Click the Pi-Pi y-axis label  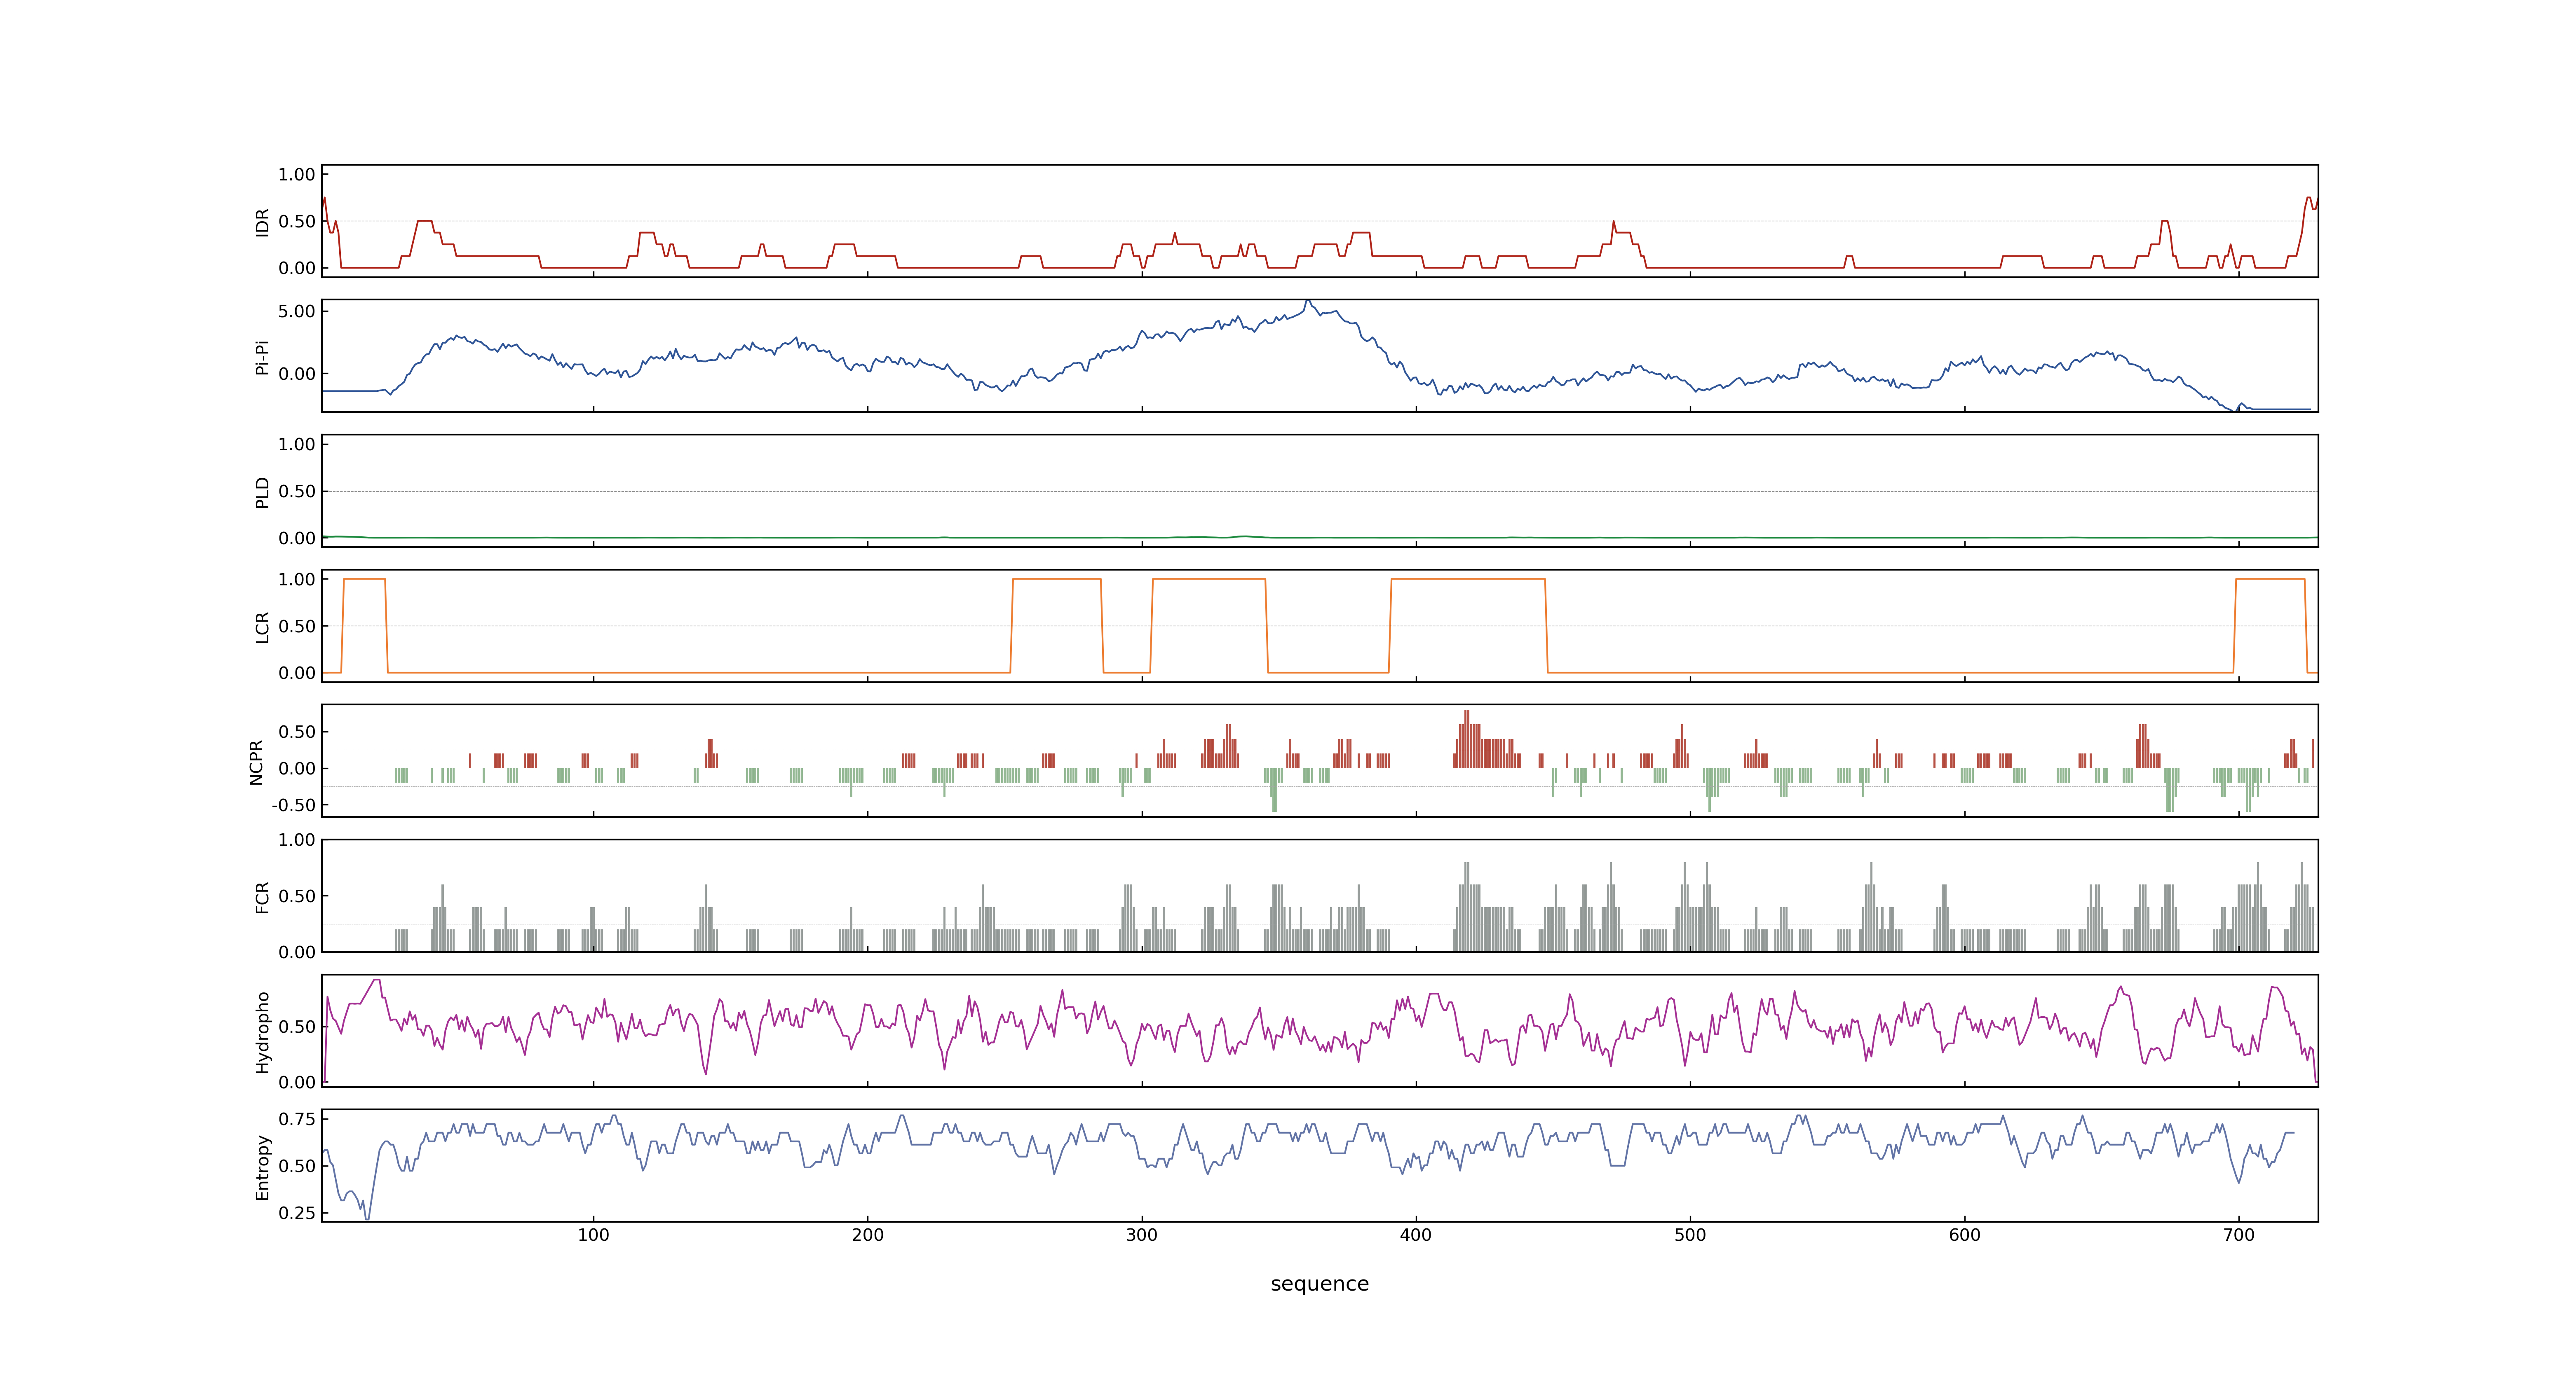[x=263, y=358]
